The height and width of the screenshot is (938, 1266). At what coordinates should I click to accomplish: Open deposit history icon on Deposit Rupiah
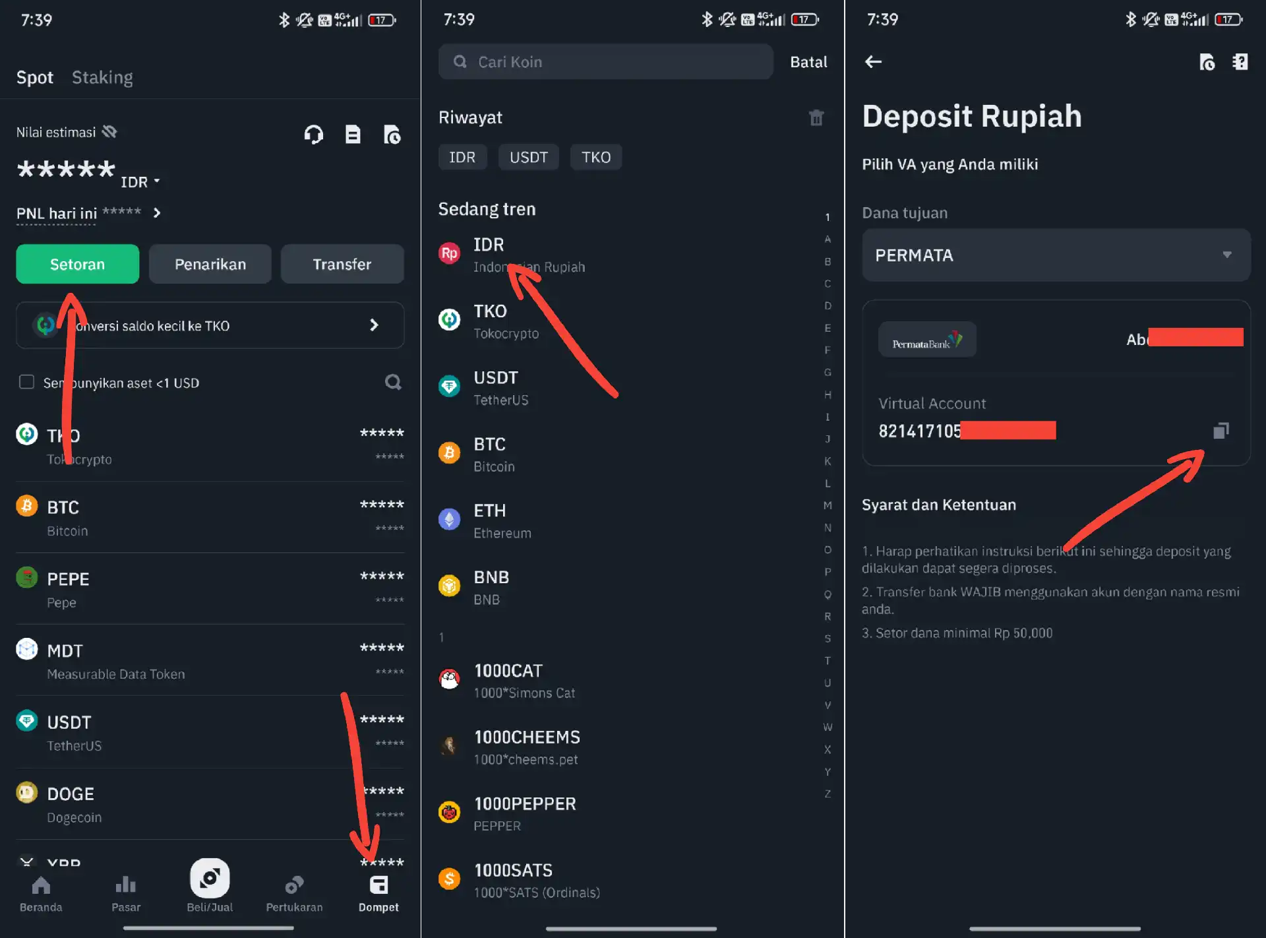click(x=1207, y=62)
